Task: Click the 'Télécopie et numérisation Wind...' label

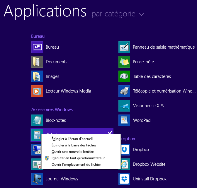Action: (x=164, y=91)
